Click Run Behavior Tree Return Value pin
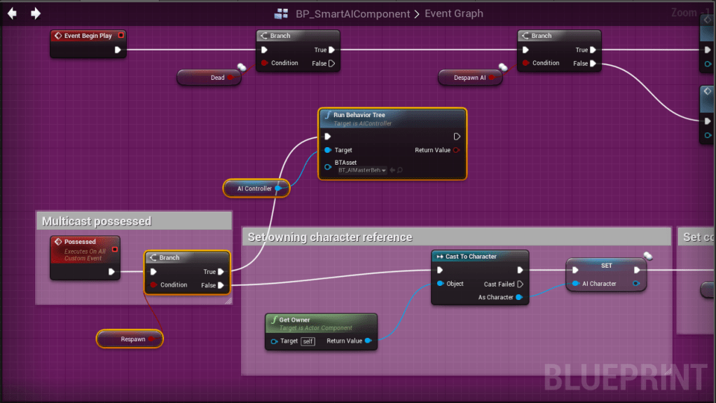This screenshot has height=403, width=716. pos(456,150)
